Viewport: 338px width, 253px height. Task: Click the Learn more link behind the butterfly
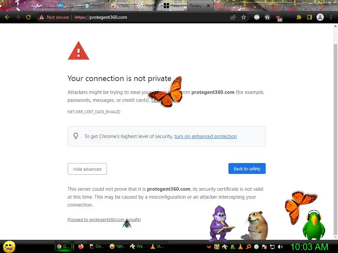click(164, 100)
